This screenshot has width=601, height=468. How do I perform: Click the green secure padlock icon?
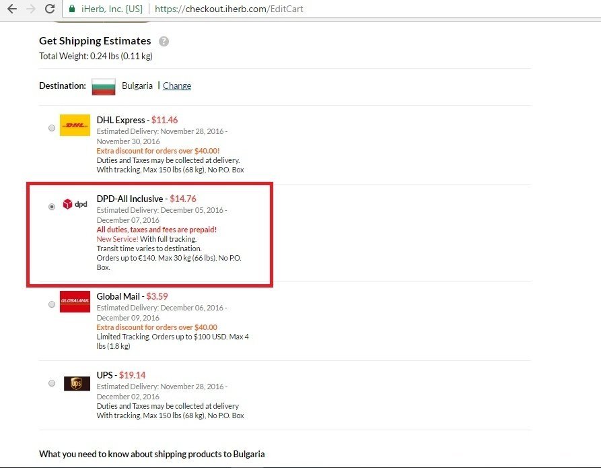click(x=73, y=9)
